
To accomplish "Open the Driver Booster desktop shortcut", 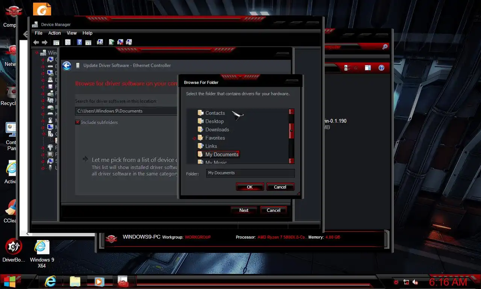I will pyautogui.click(x=14, y=251).
